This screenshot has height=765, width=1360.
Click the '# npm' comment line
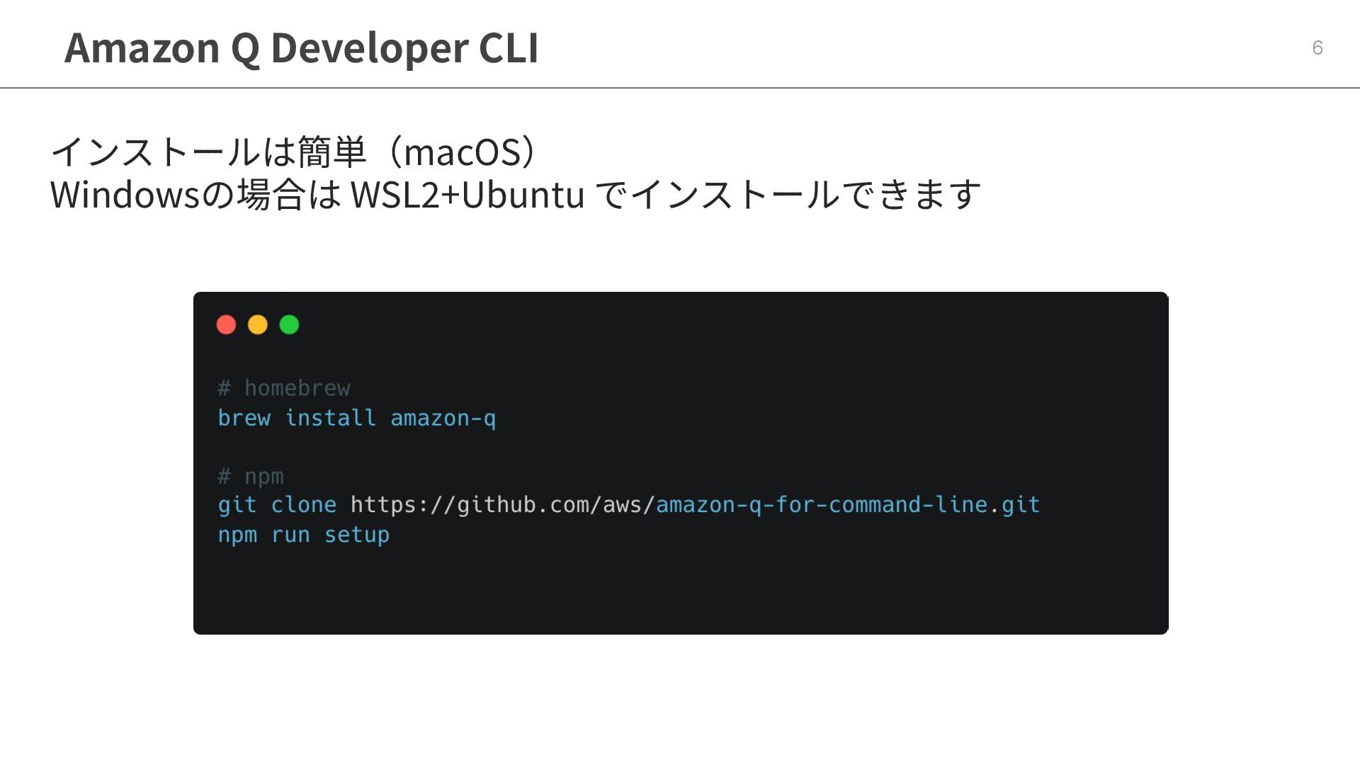(x=251, y=477)
